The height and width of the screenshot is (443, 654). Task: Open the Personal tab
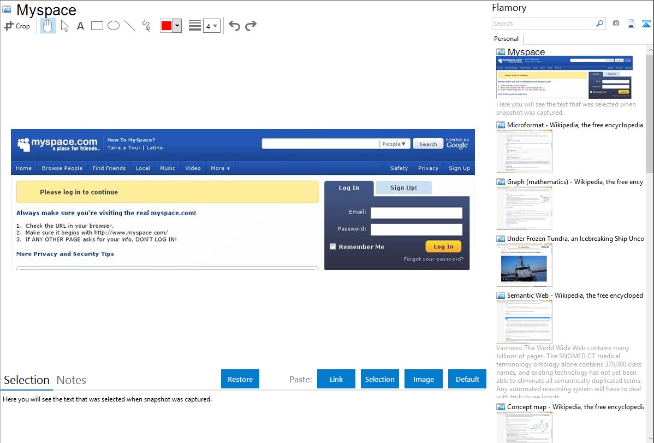[506, 39]
